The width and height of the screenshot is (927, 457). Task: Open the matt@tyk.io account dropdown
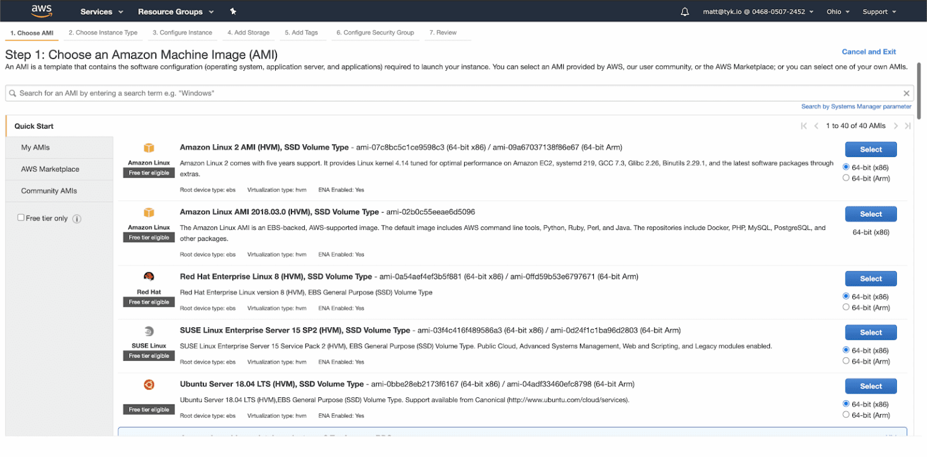click(x=758, y=11)
